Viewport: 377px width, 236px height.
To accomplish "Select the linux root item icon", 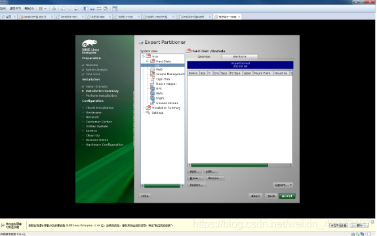I will [x=148, y=56].
